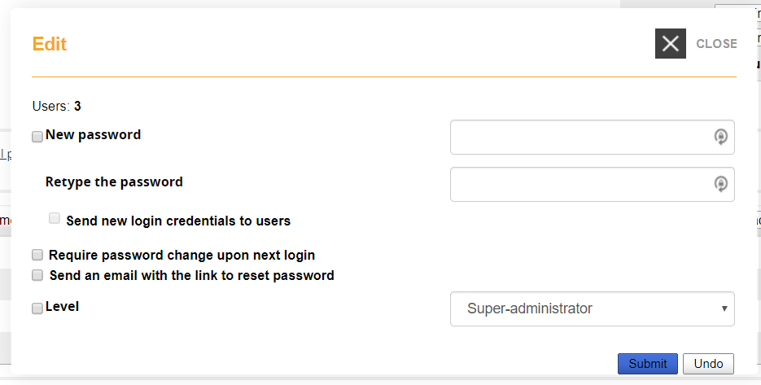Image resolution: width=761 pixels, height=385 pixels.
Task: Click the "Level" label text
Action: pos(63,307)
